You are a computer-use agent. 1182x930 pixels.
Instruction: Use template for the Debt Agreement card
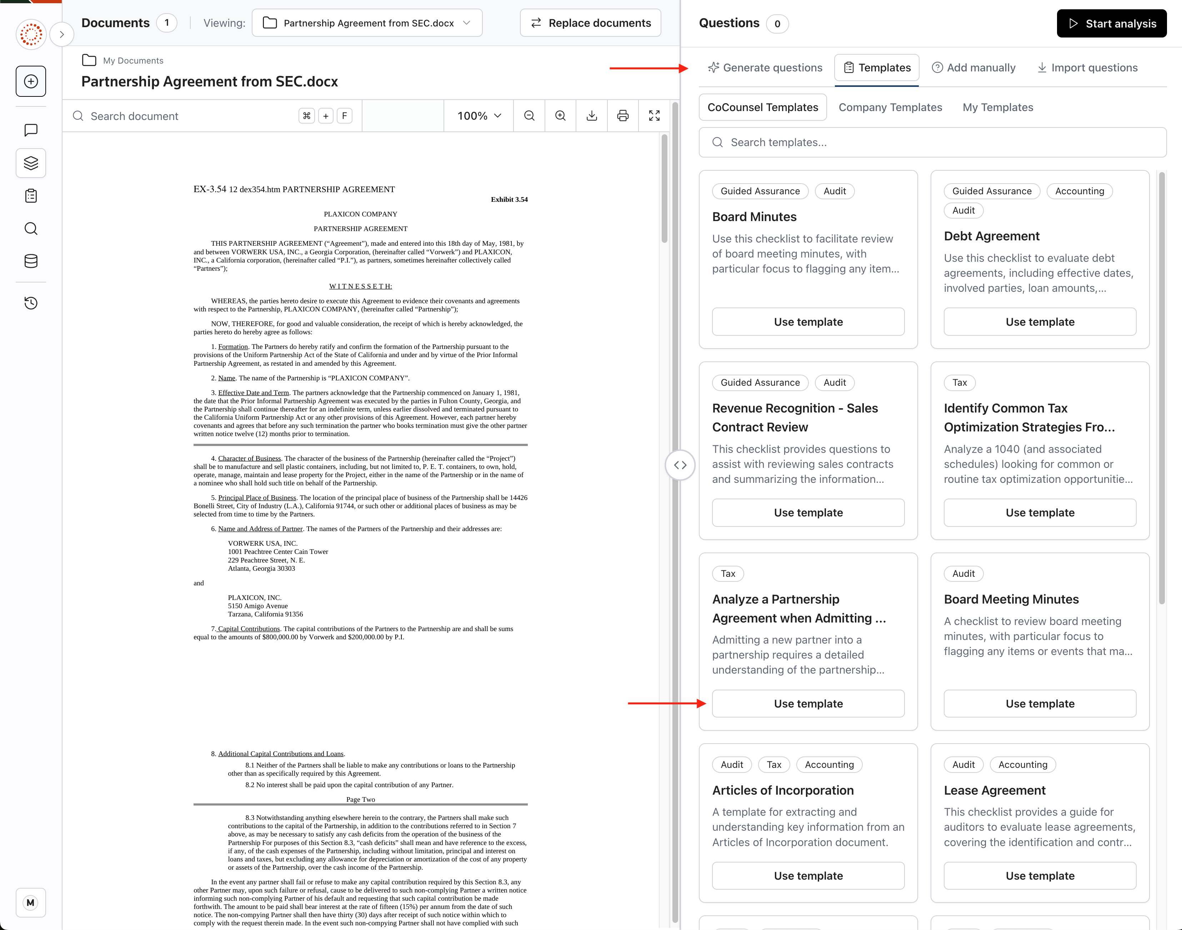coord(1040,322)
